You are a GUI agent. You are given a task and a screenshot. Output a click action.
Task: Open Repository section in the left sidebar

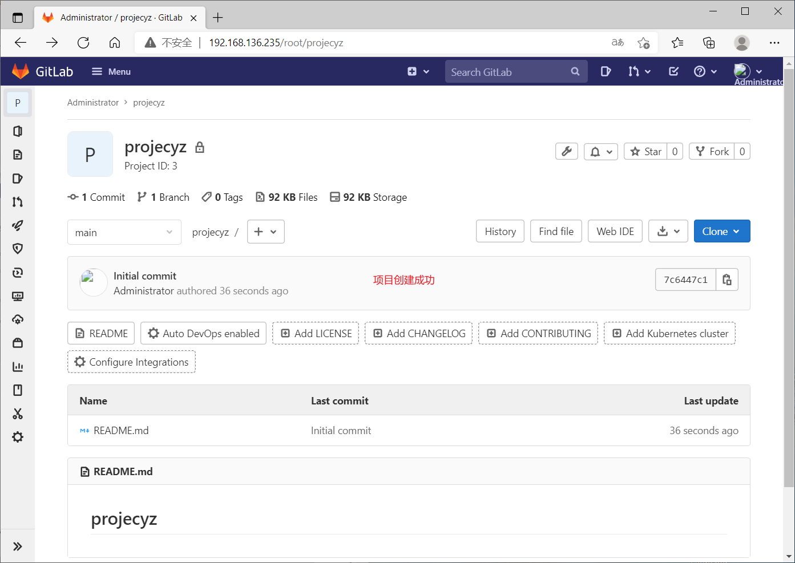pyautogui.click(x=18, y=155)
